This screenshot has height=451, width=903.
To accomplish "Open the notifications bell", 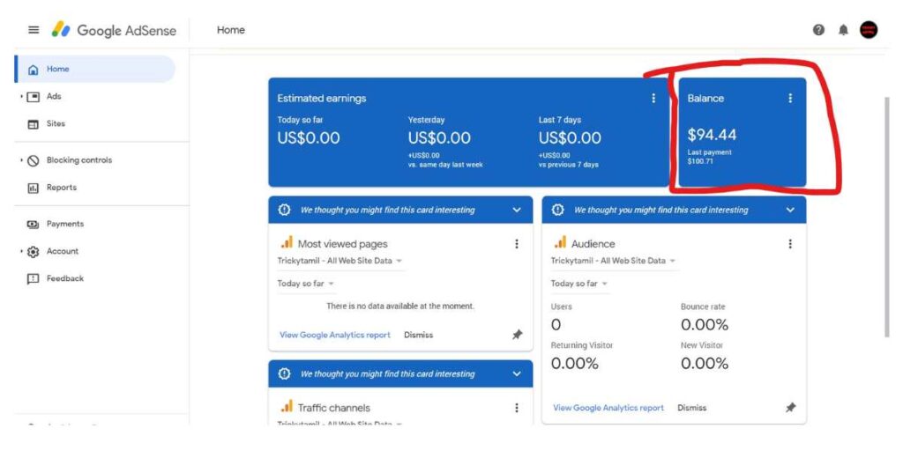I will coord(843,30).
